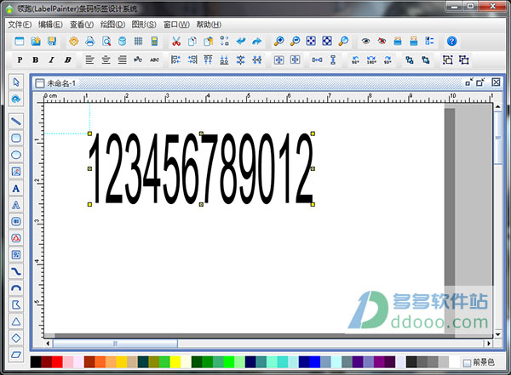Open the 查看(V) menu
The height and width of the screenshot is (375, 511).
(82, 25)
